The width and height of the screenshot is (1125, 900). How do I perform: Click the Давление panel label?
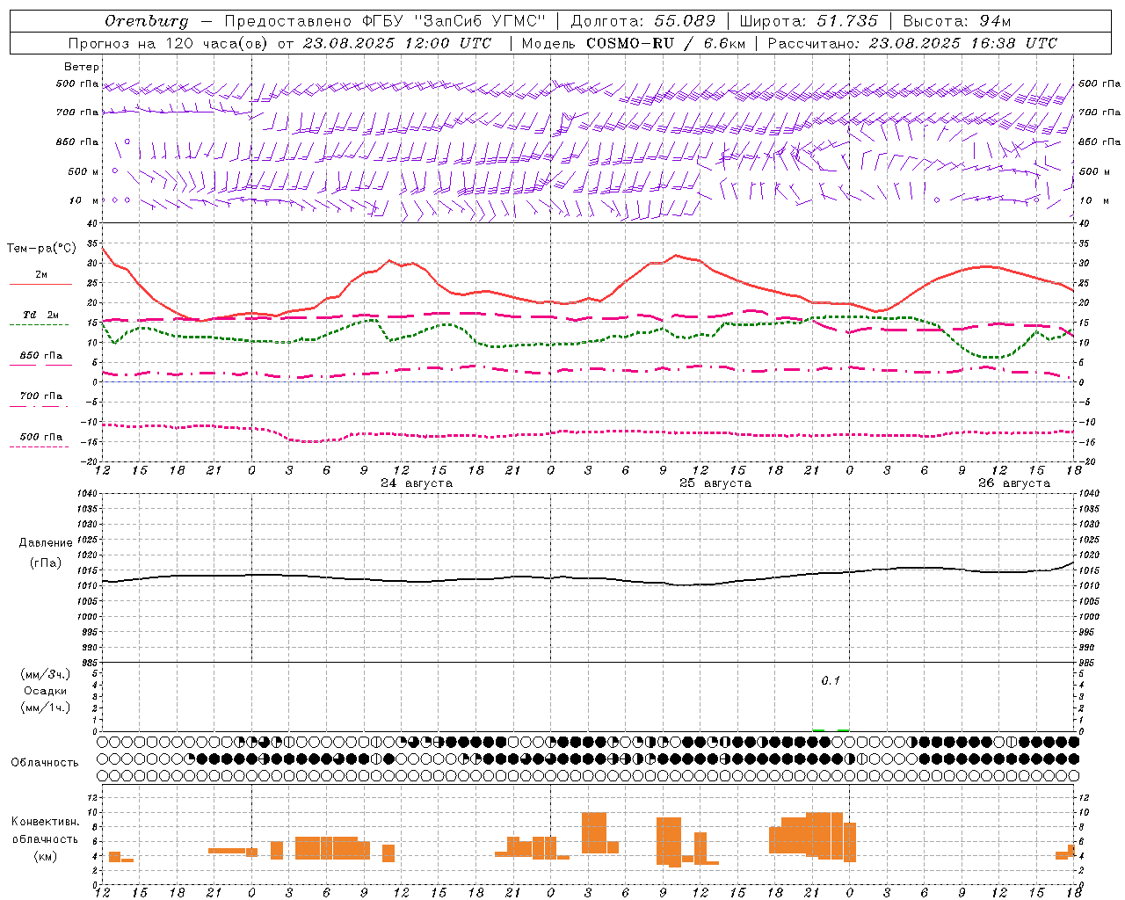coord(46,543)
